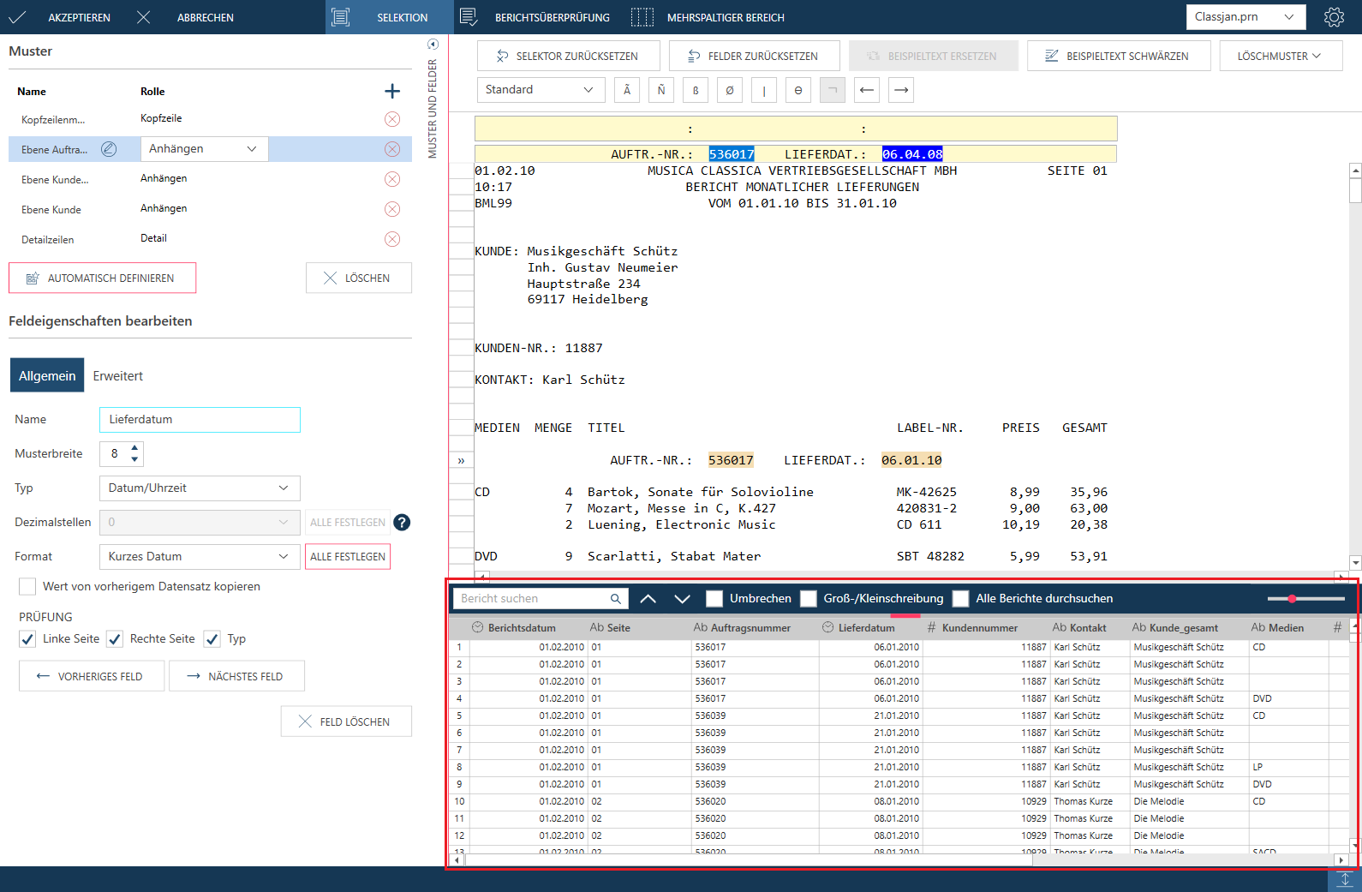The image size is (1362, 892).
Task: Click the Nächstes Feld button
Action: pyautogui.click(x=236, y=677)
